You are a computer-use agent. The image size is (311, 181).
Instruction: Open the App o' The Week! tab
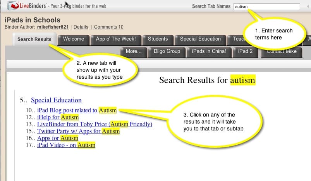116,40
